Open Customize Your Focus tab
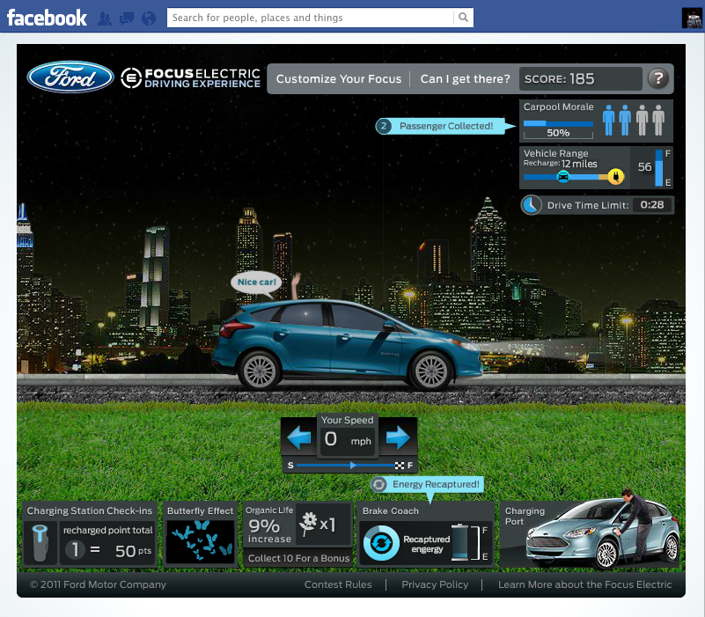The height and width of the screenshot is (617, 705). click(x=339, y=78)
